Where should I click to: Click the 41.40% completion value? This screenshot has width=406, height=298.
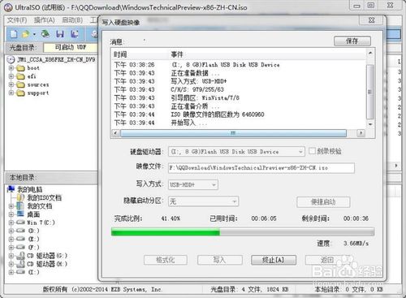coord(171,218)
